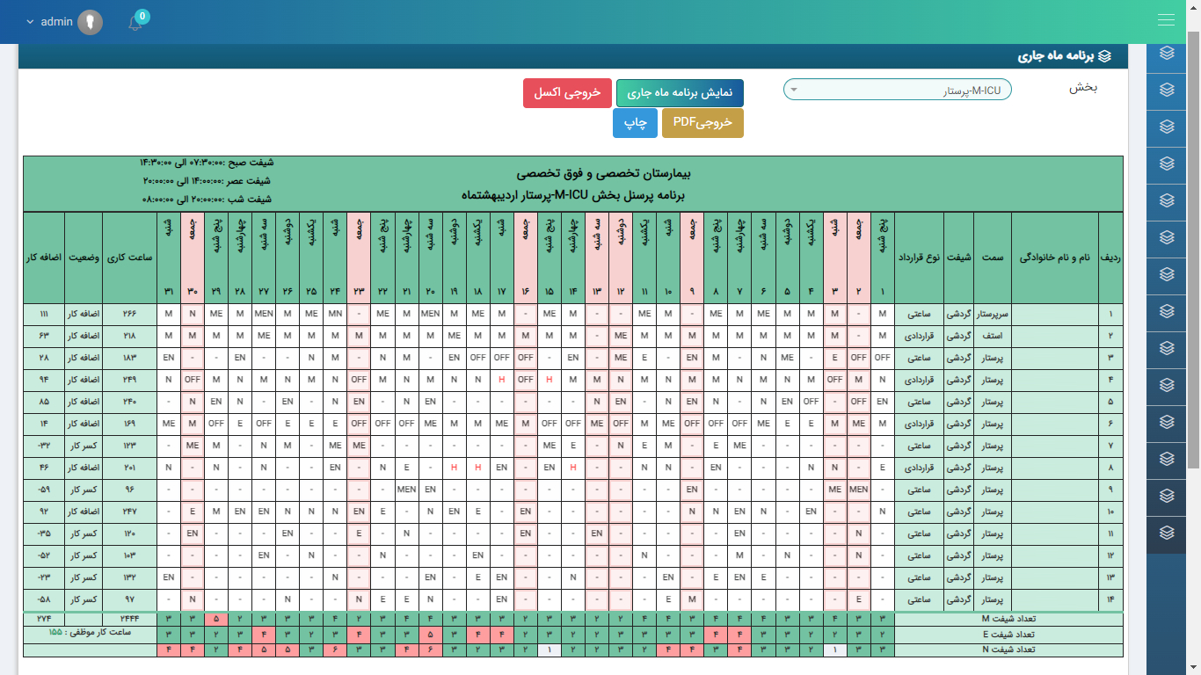This screenshot has width=1201, height=675.
Task: Export the schedule with the خروجیPDF button
Action: point(702,123)
